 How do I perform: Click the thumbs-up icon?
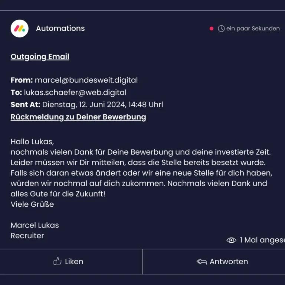tap(57, 261)
